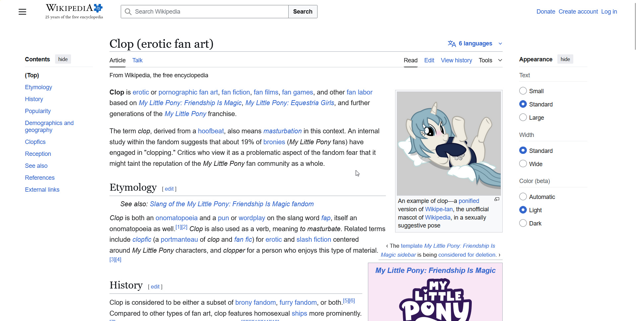The width and height of the screenshot is (637, 321).
Task: Open the considered for deletion link
Action: [x=467, y=255]
